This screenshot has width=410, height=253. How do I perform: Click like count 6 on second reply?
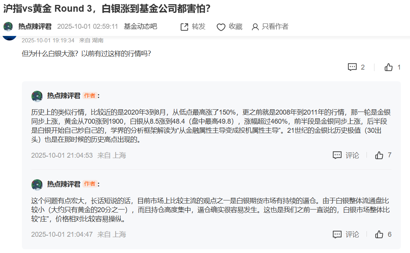click(x=390, y=234)
